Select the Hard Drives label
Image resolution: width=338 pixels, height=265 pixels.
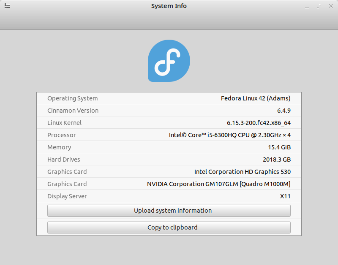(x=64, y=160)
